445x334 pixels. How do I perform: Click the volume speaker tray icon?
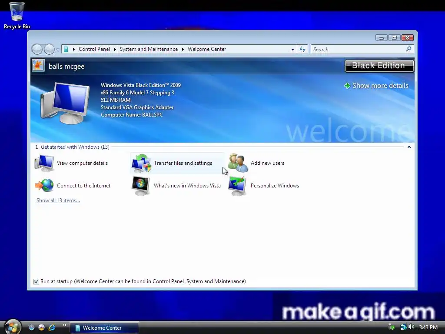pyautogui.click(x=412, y=327)
